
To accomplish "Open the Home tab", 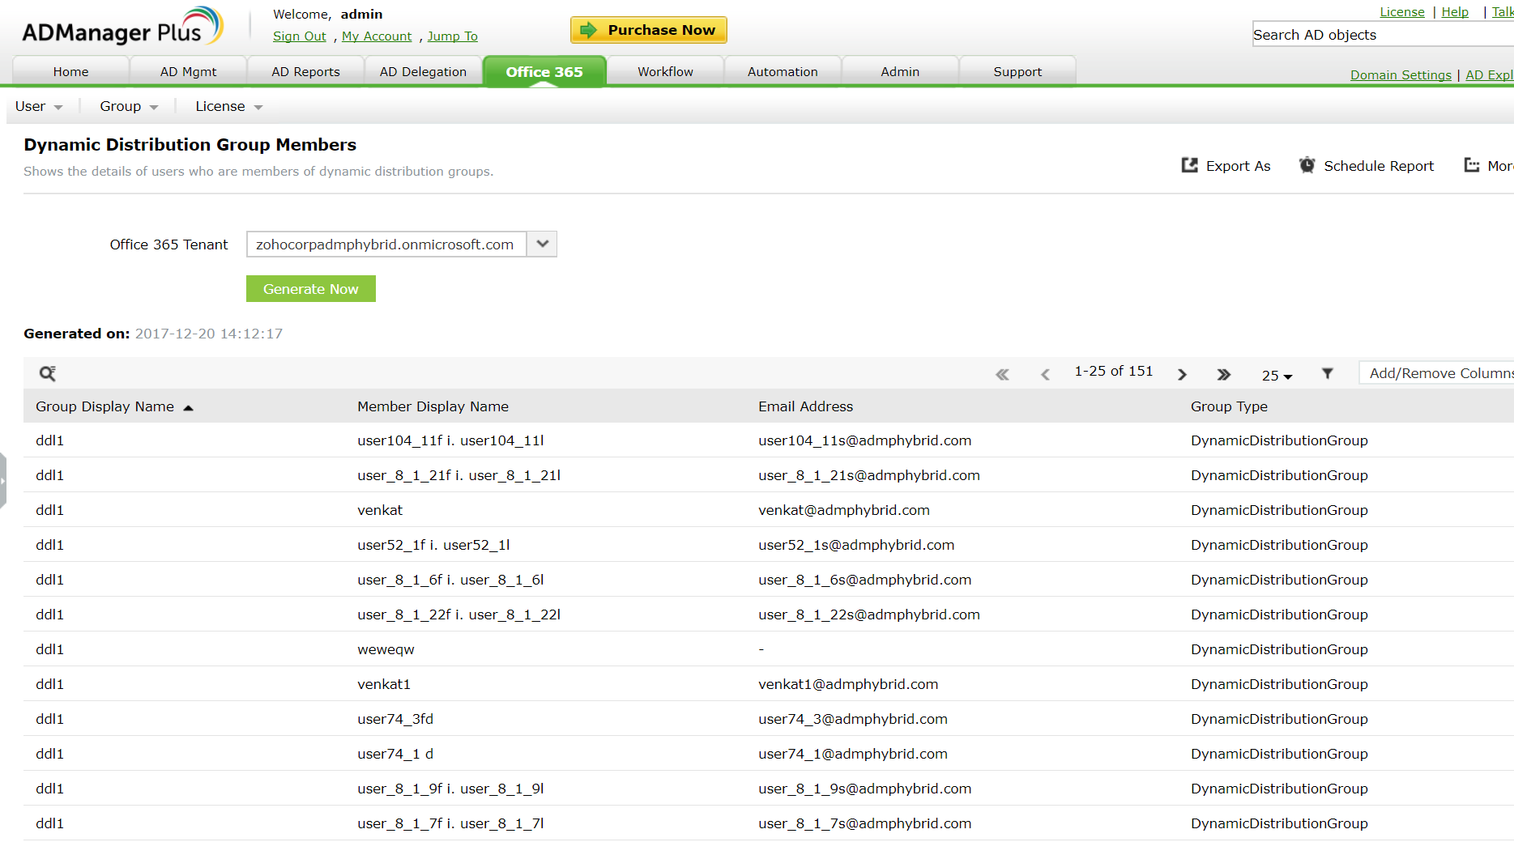I will pyautogui.click(x=70, y=71).
